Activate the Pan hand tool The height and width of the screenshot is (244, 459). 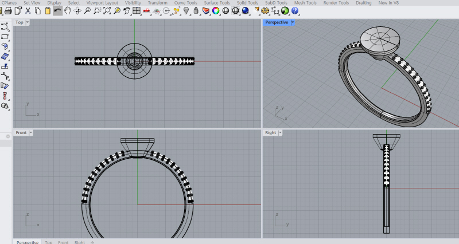tap(67, 11)
